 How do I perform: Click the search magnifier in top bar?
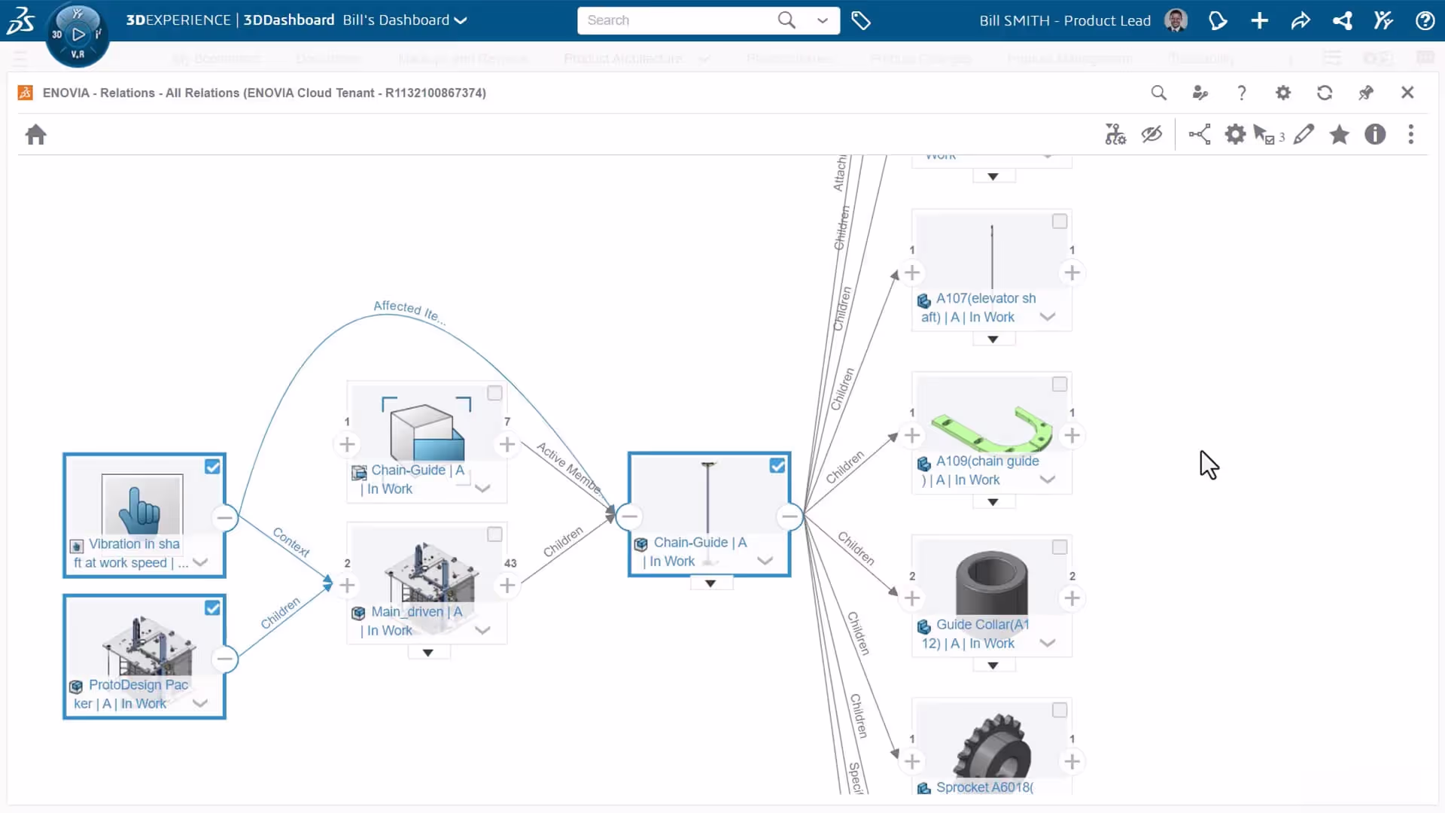(786, 20)
